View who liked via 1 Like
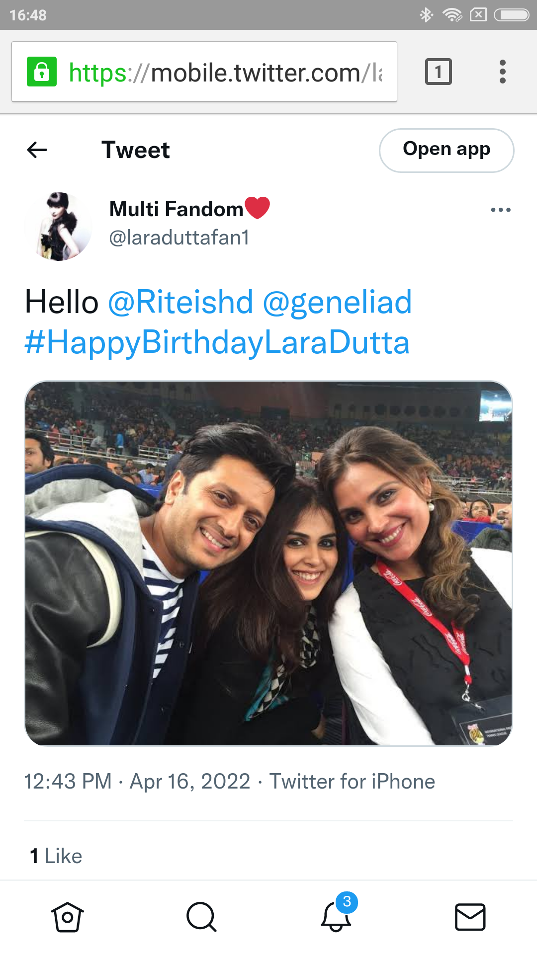The width and height of the screenshot is (537, 954). [x=56, y=856]
